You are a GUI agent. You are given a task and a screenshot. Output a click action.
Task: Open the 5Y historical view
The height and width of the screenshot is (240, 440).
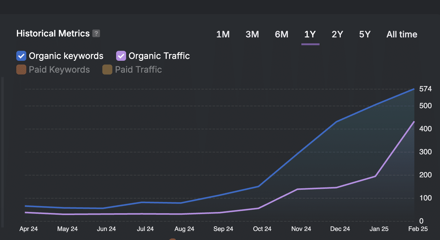tap(365, 34)
